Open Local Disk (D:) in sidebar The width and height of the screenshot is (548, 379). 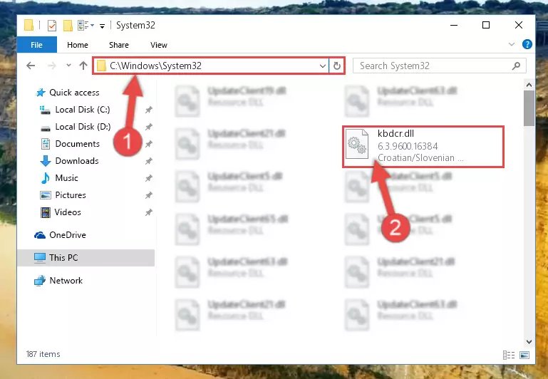(83, 126)
